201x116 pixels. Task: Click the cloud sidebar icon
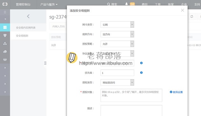point(5,51)
